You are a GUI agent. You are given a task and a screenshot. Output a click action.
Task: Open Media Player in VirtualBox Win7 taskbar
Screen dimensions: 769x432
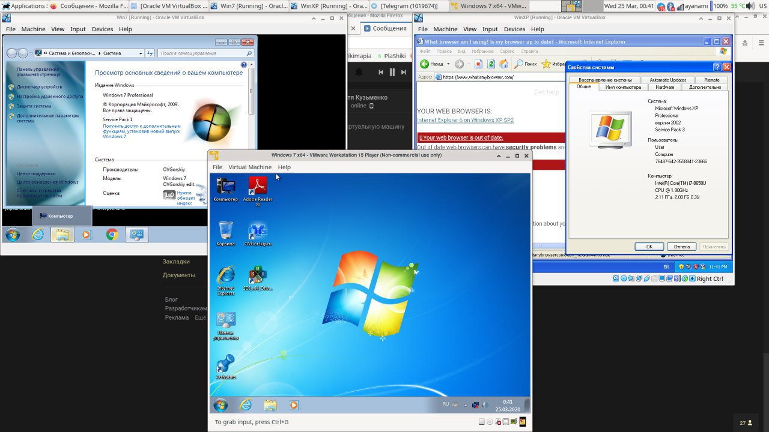point(86,235)
